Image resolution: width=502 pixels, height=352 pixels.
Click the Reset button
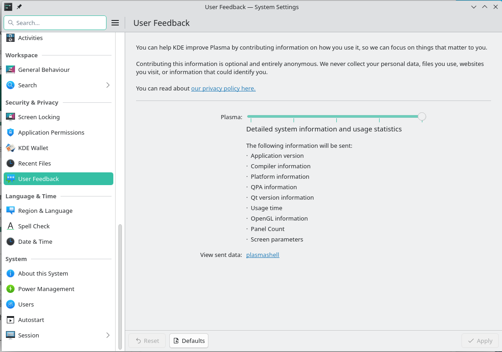point(147,341)
